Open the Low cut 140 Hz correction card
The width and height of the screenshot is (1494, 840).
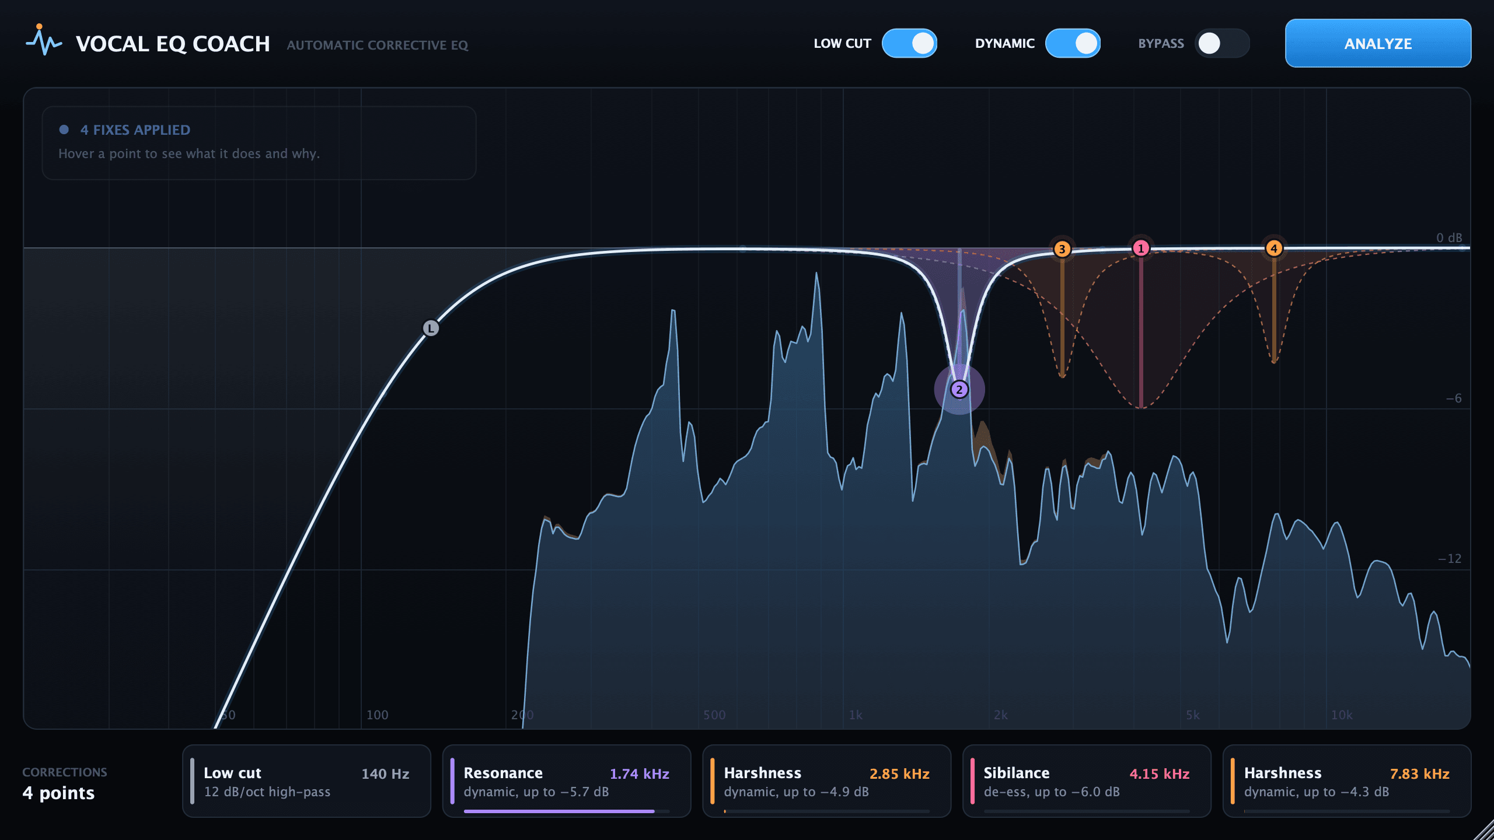pyautogui.click(x=306, y=781)
